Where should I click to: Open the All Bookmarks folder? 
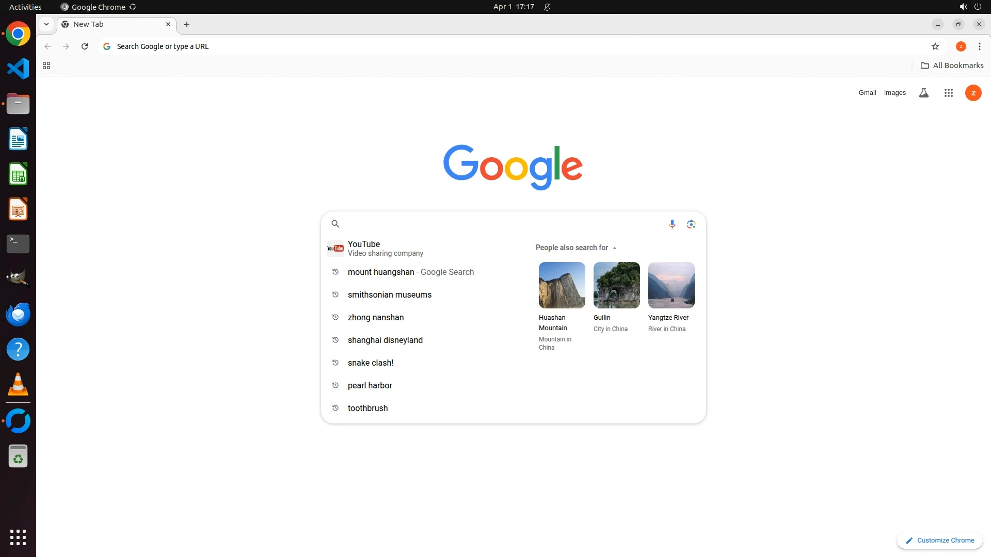(x=952, y=65)
